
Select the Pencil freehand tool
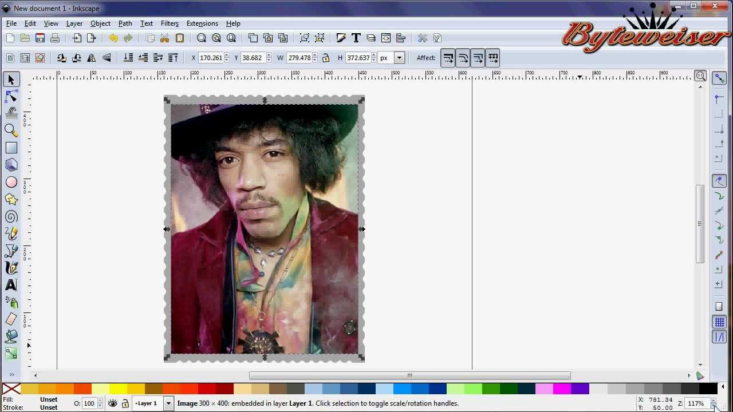pos(11,233)
